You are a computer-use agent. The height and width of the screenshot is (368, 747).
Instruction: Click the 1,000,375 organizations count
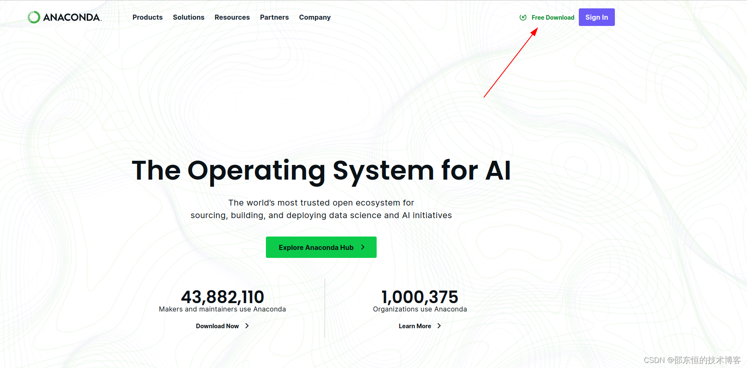420,297
